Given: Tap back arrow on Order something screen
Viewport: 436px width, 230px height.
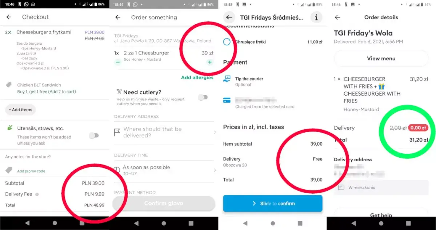Looking at the screenshot, I should click(x=118, y=17).
